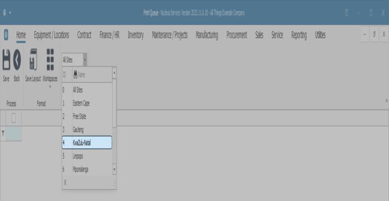The width and height of the screenshot is (389, 201).
Task: Open quick access dropdown arrow in title bar
Action: tap(10, 13)
